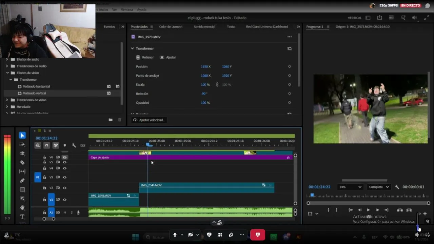Toggle V6 track visibility eye

coord(64,157)
